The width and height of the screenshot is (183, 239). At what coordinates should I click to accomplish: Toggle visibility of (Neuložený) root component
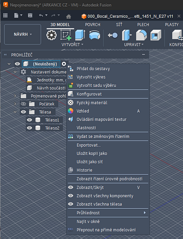tap(17, 64)
